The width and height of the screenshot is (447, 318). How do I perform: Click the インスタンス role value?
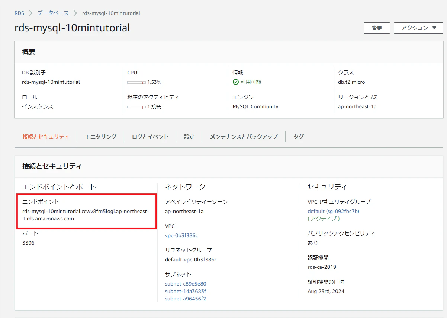click(38, 106)
